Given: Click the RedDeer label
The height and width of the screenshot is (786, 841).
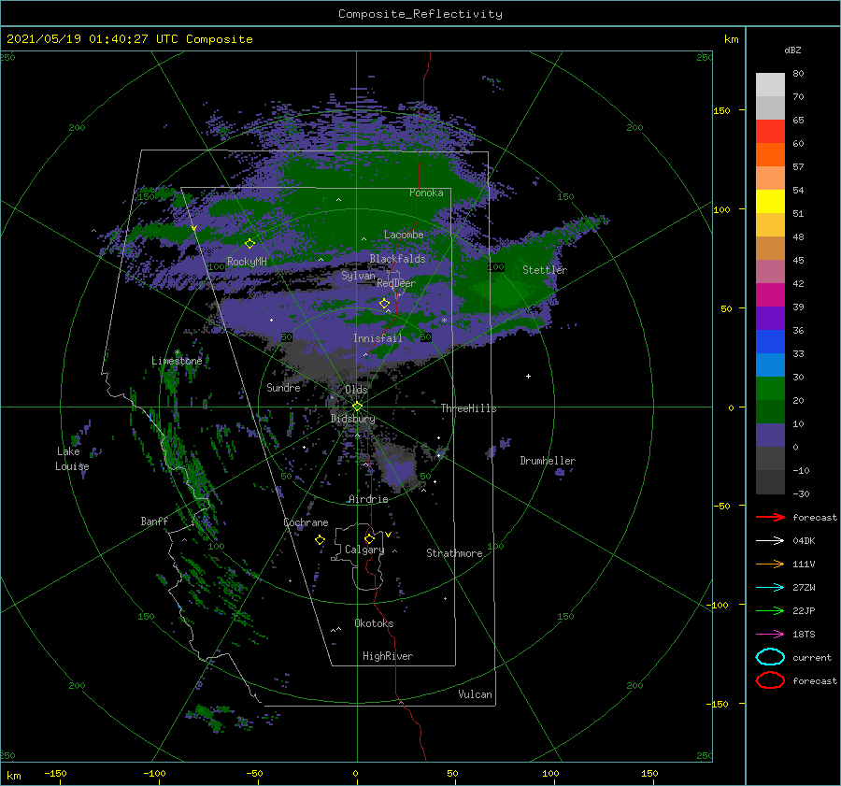Looking at the screenshot, I should pyautogui.click(x=396, y=283).
